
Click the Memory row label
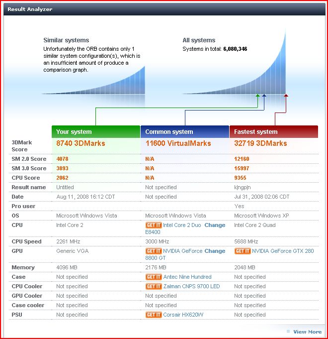point(23,268)
